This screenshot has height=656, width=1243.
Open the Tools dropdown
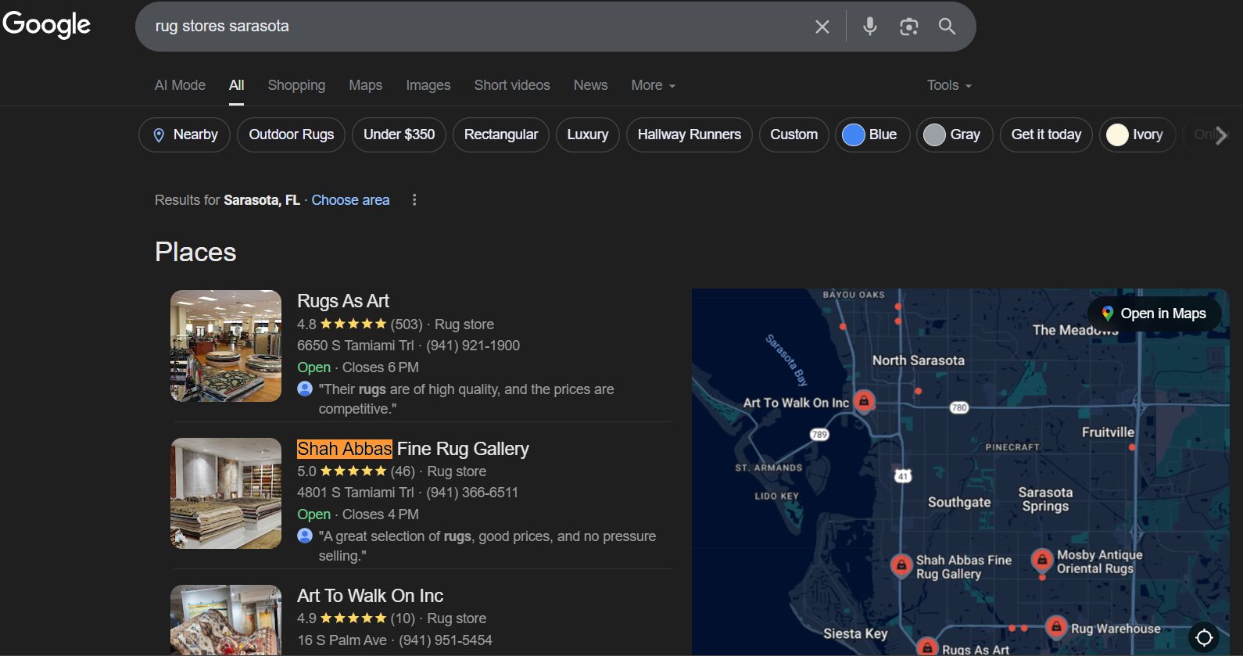[x=948, y=85]
